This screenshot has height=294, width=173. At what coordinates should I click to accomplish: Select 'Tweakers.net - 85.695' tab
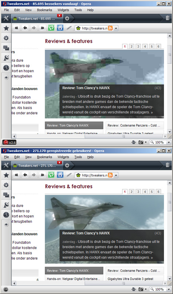[37, 19]
